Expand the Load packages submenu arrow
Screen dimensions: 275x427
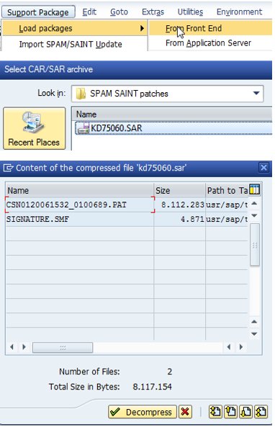tap(142, 28)
